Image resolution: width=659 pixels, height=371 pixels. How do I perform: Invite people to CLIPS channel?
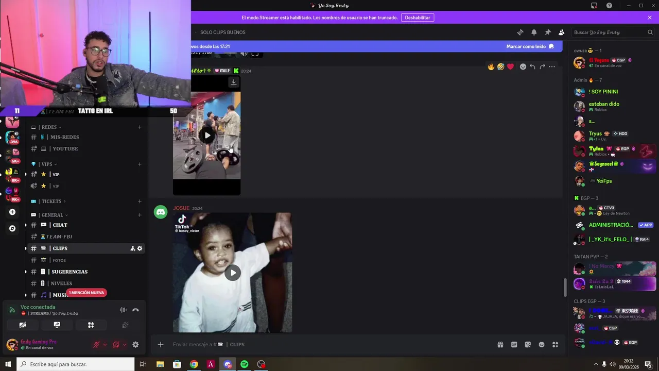click(x=133, y=248)
